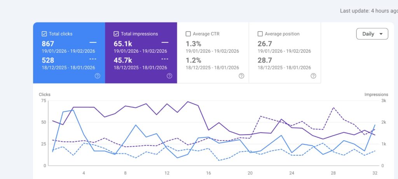Click the 3k label on impressions axis
Image resolution: width=398 pixels, height=179 pixels.
coord(384,101)
